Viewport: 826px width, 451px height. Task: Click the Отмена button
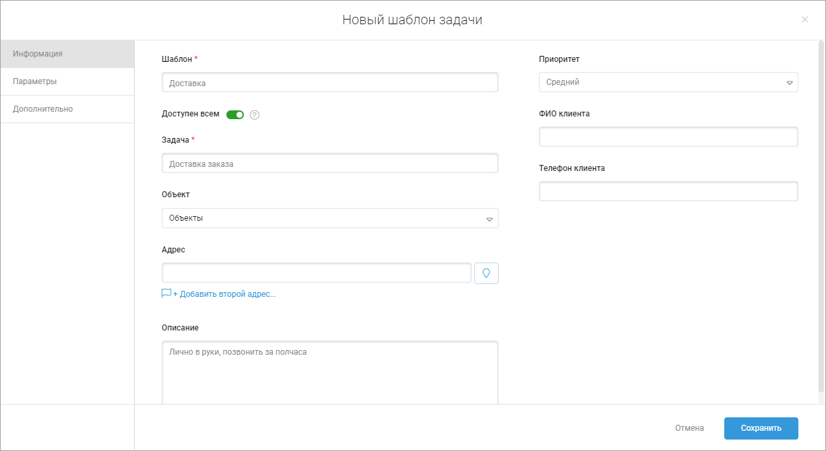click(x=689, y=428)
